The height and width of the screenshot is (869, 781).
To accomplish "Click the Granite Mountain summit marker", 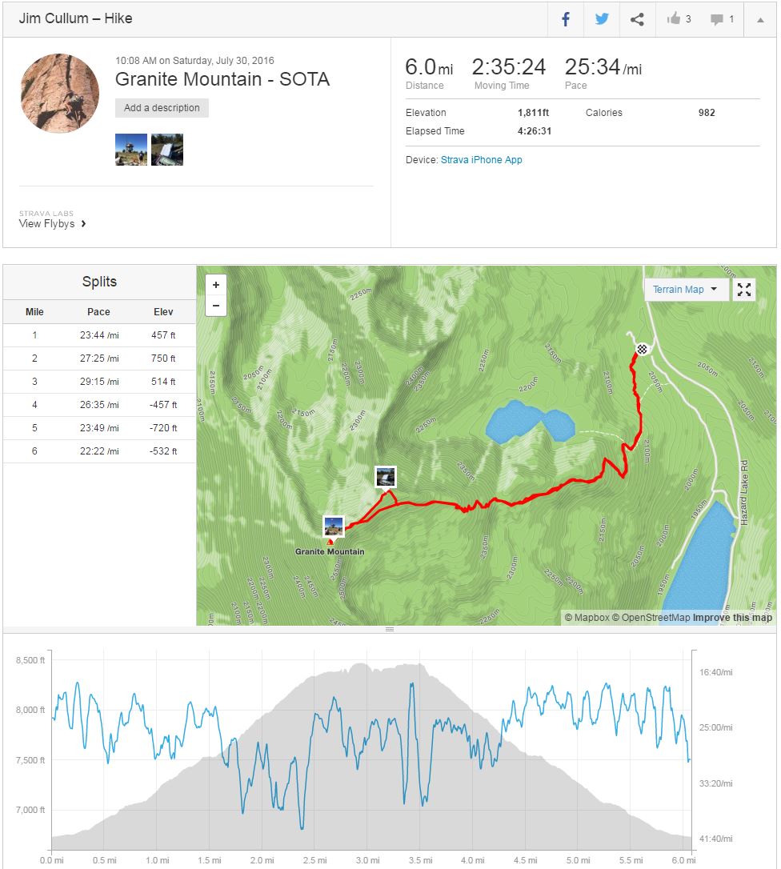I will [333, 527].
